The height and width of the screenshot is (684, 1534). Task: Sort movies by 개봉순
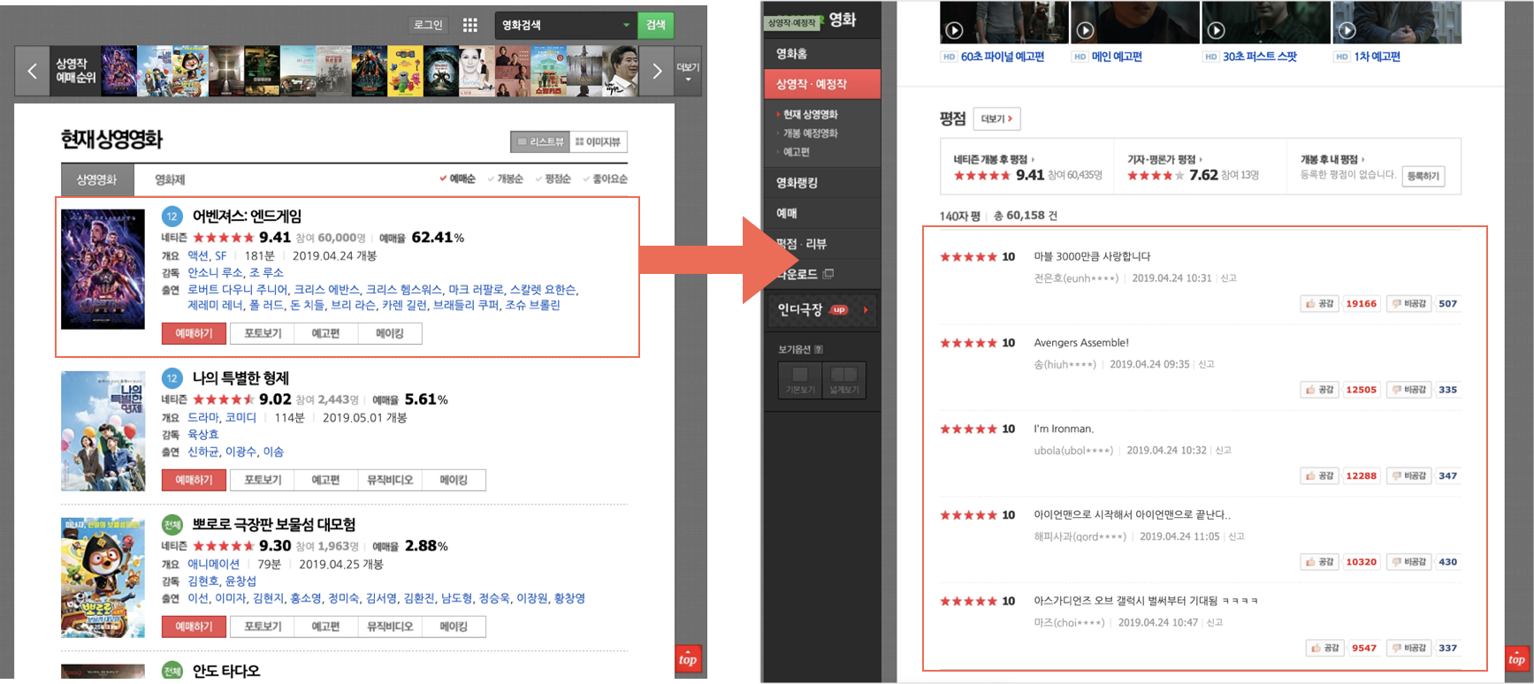505,179
